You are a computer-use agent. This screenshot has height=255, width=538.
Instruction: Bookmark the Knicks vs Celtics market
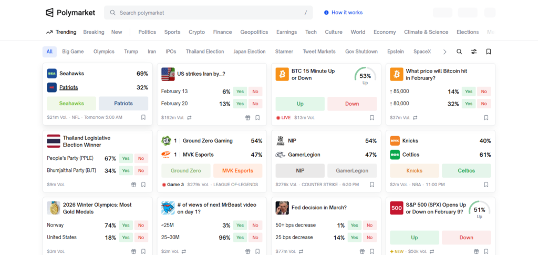point(486,185)
